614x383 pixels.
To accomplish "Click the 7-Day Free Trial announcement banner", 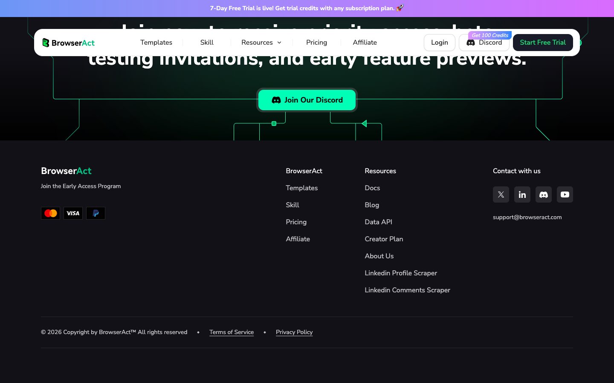I will [x=307, y=8].
